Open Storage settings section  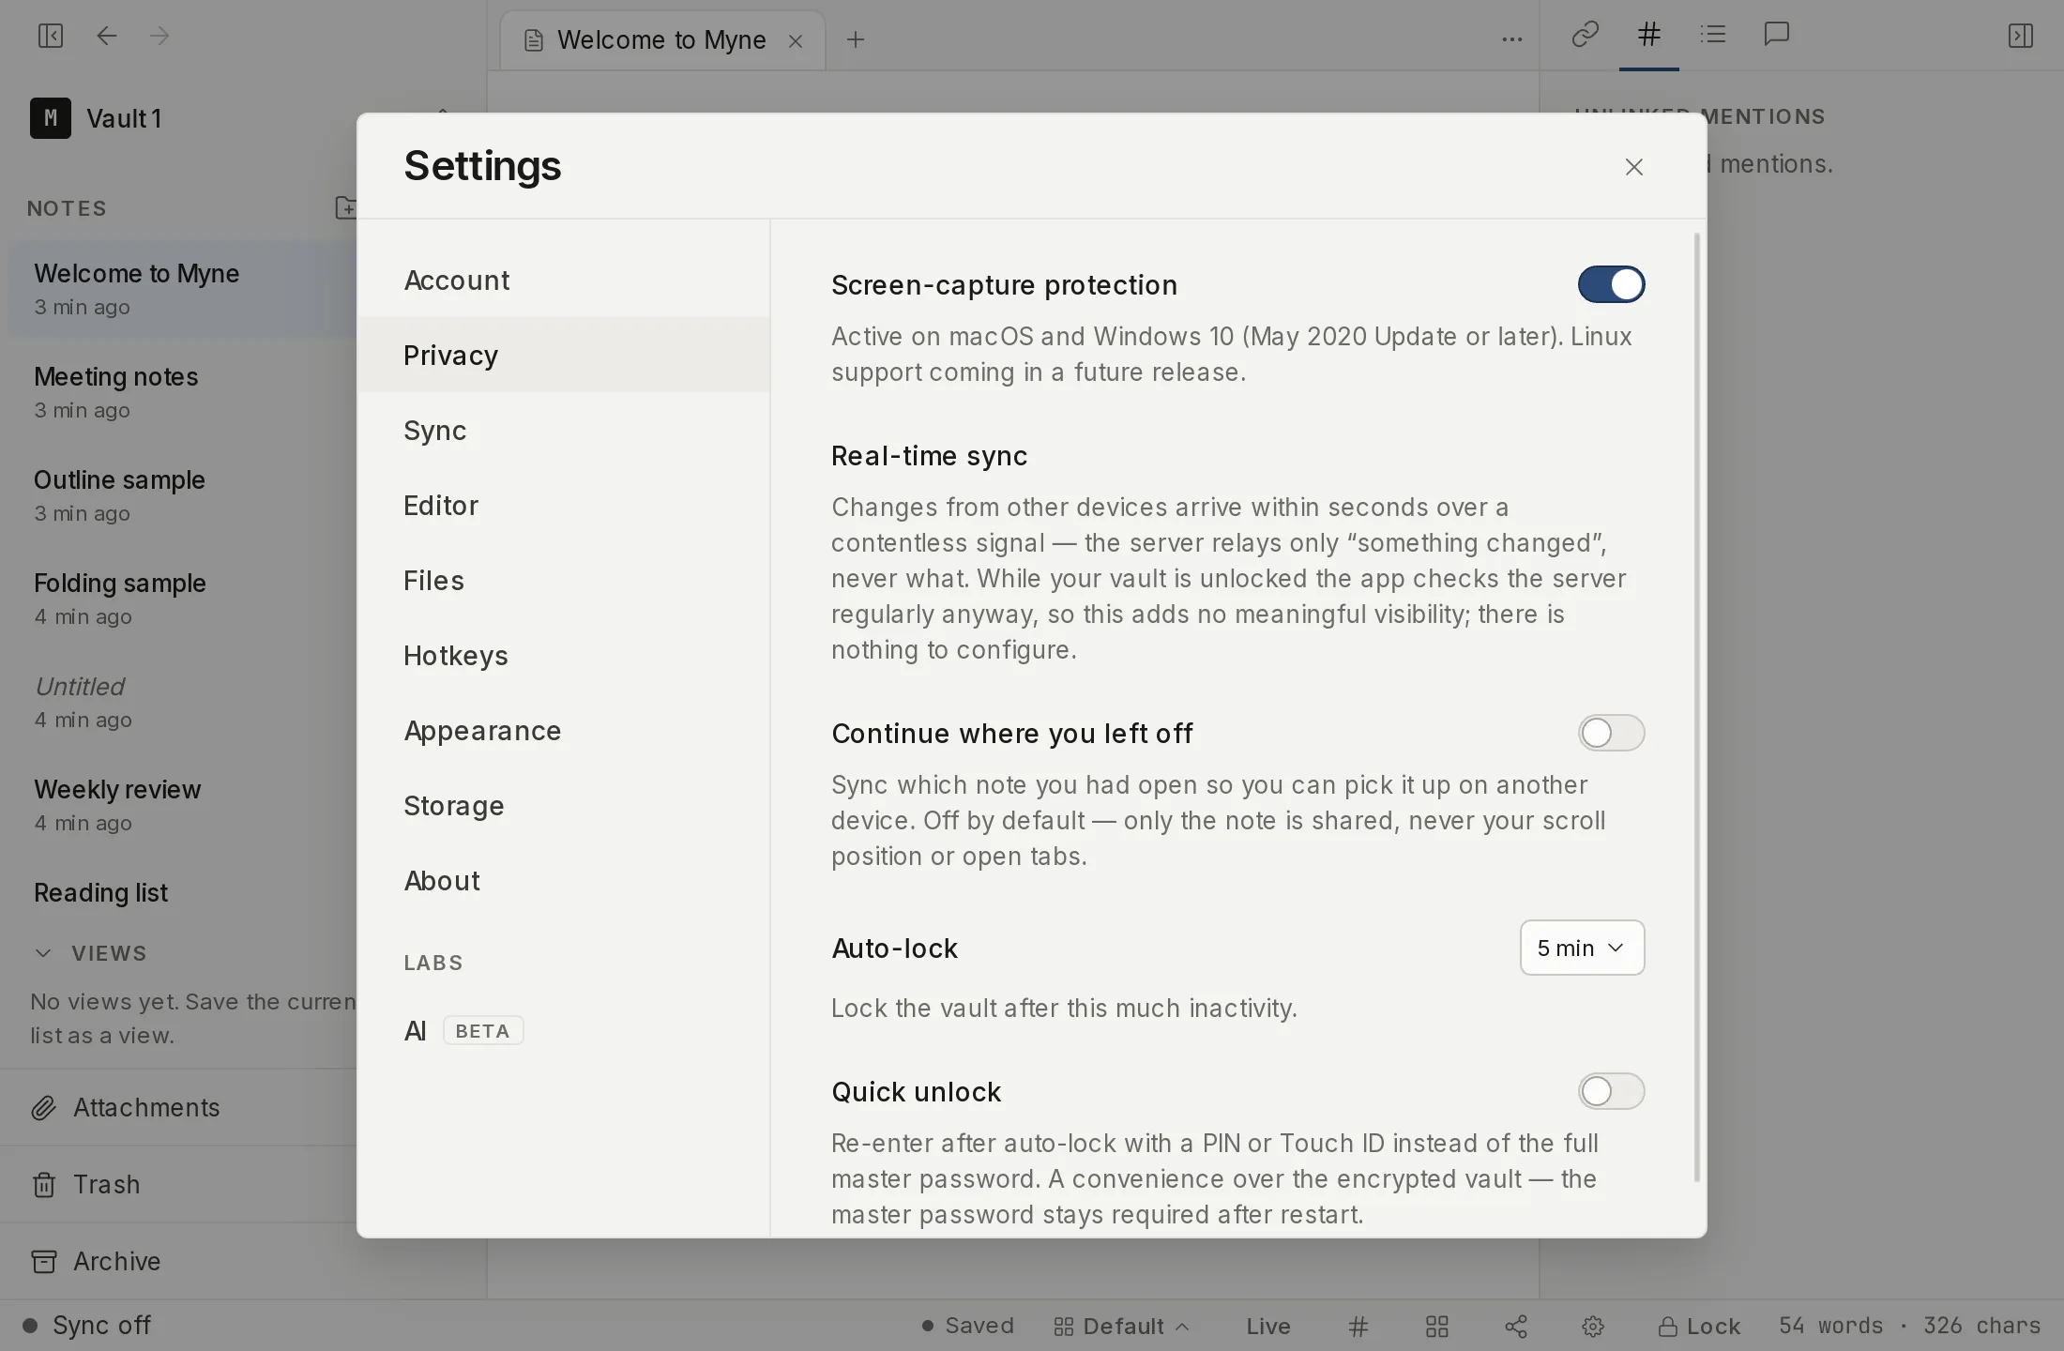563,805
